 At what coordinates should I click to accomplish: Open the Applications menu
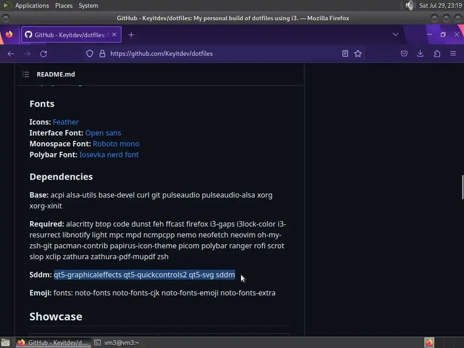pos(32,5)
